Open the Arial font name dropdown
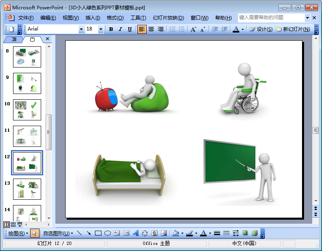The width and height of the screenshot is (322, 251). [81, 29]
